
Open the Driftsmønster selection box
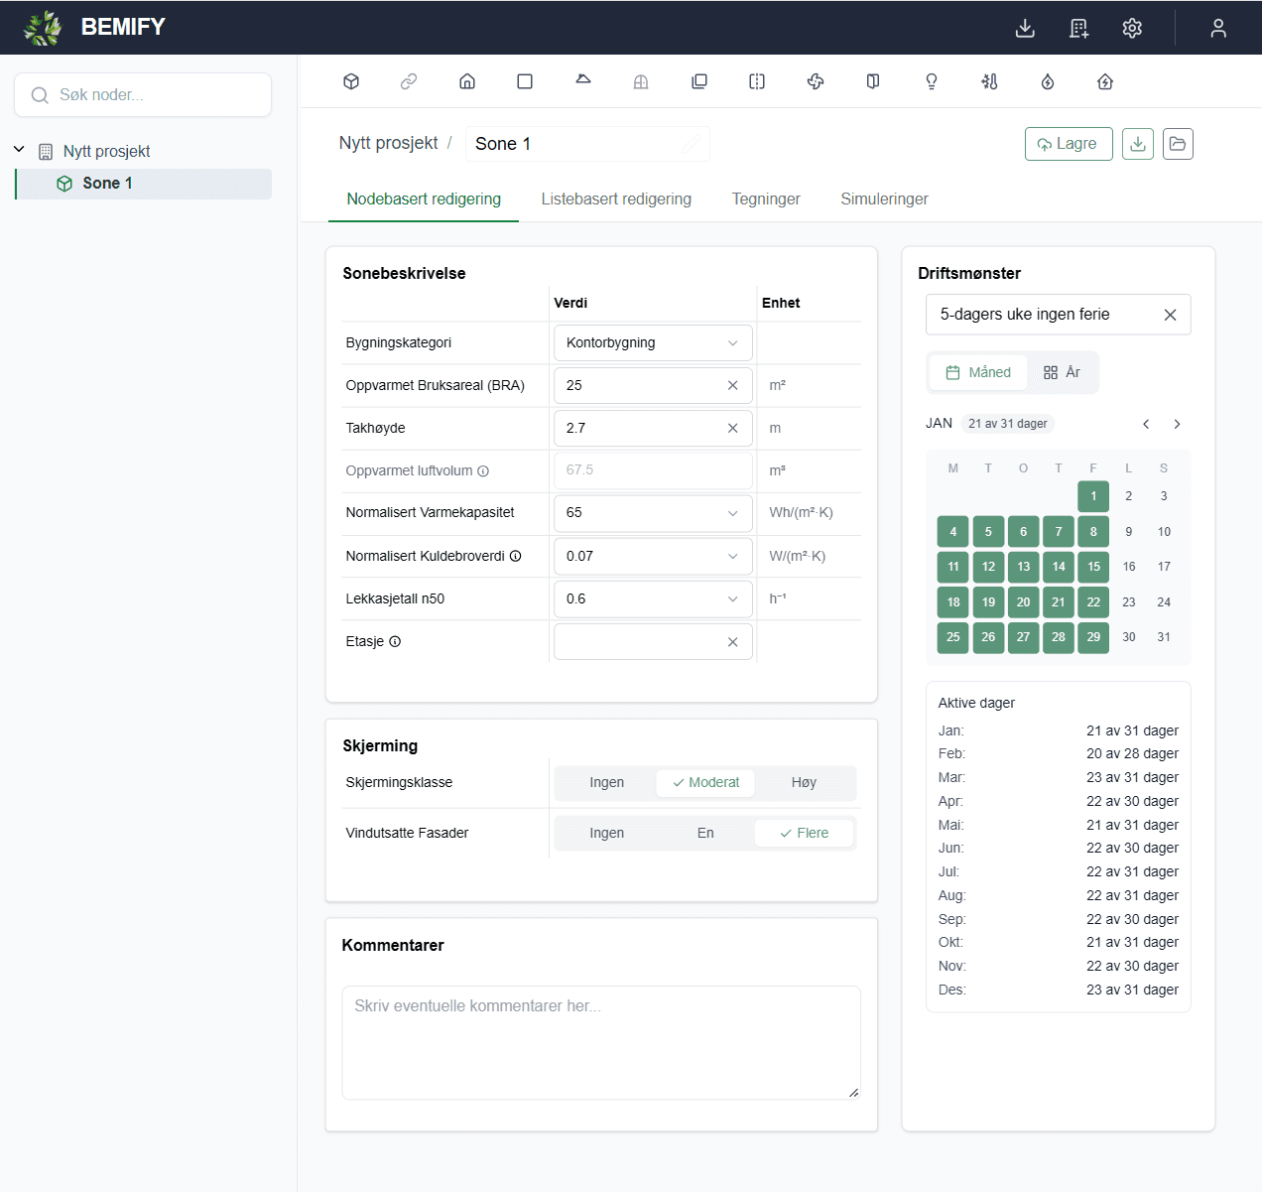[x=1059, y=315]
